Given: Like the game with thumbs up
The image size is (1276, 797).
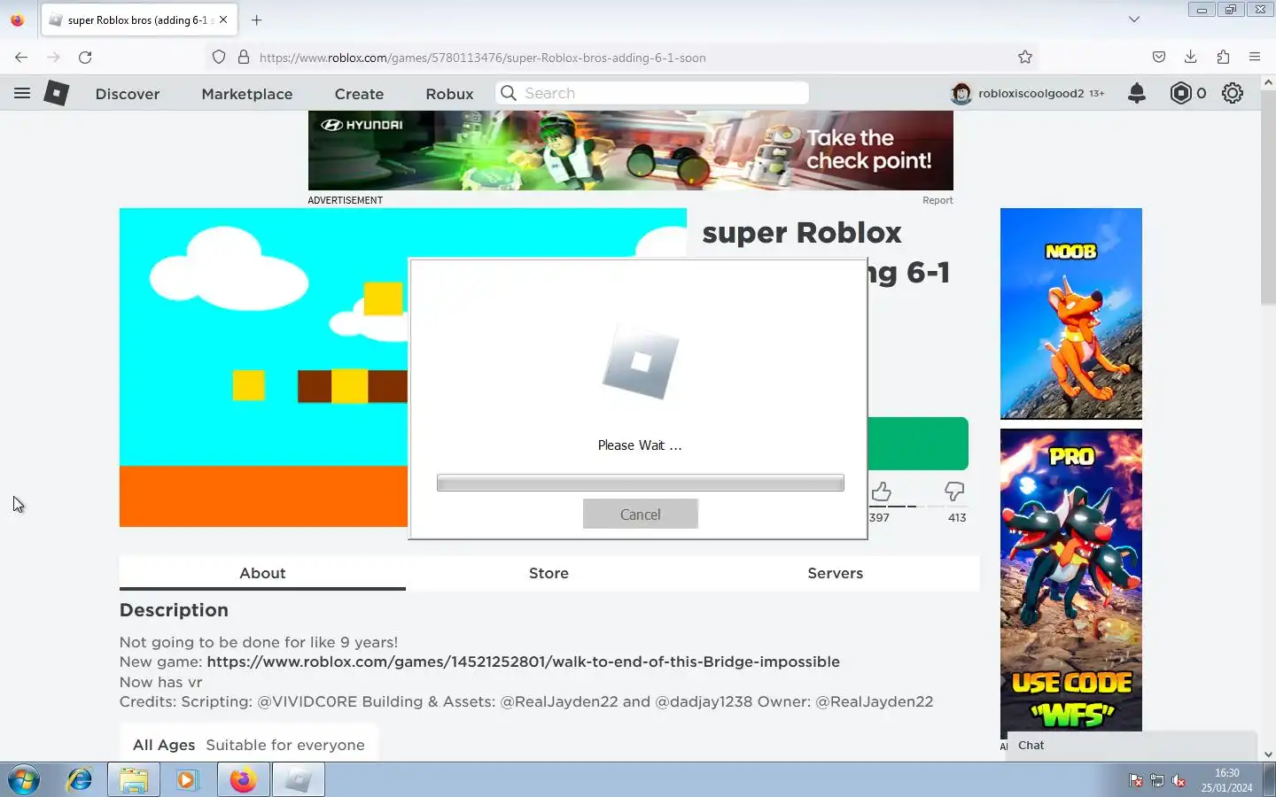Looking at the screenshot, I should tap(881, 491).
